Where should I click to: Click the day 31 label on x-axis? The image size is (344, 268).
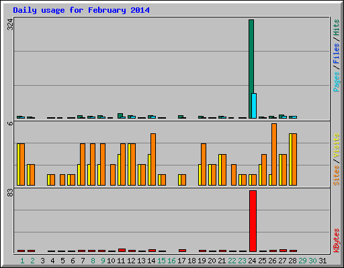click(x=322, y=261)
